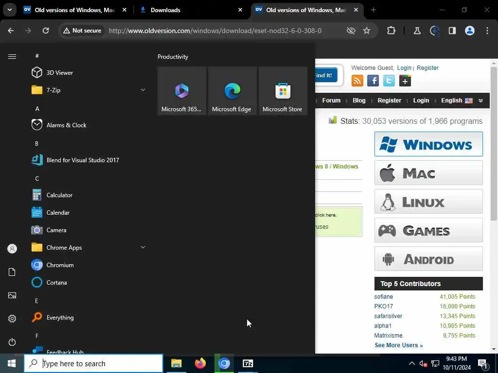Click the See More Users link
This screenshot has width=498, height=373.
399,345
